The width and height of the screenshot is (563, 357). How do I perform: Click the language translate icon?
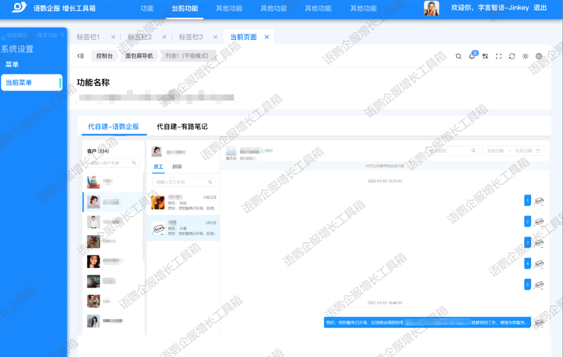(x=485, y=56)
